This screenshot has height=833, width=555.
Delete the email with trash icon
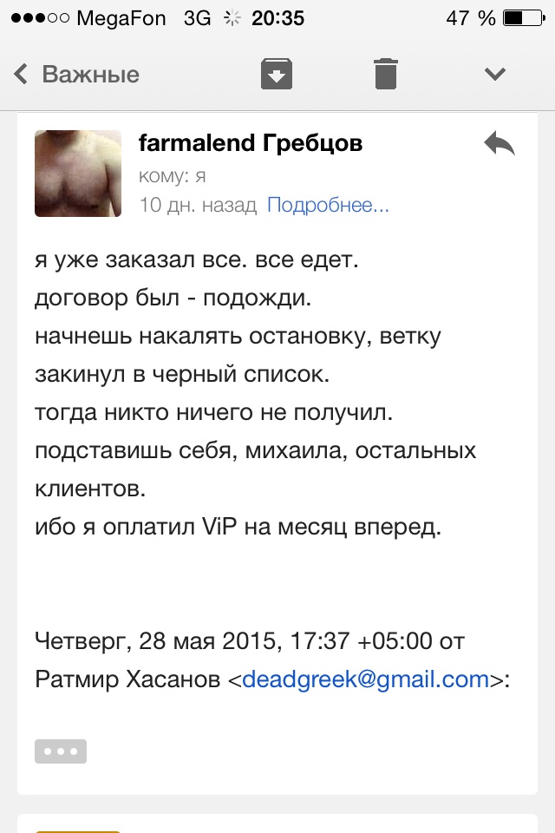pos(385,74)
